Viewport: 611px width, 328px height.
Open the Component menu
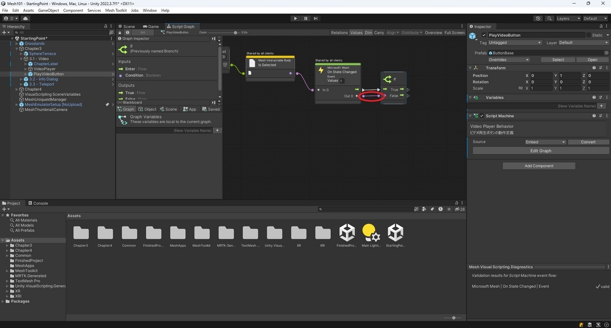(73, 10)
